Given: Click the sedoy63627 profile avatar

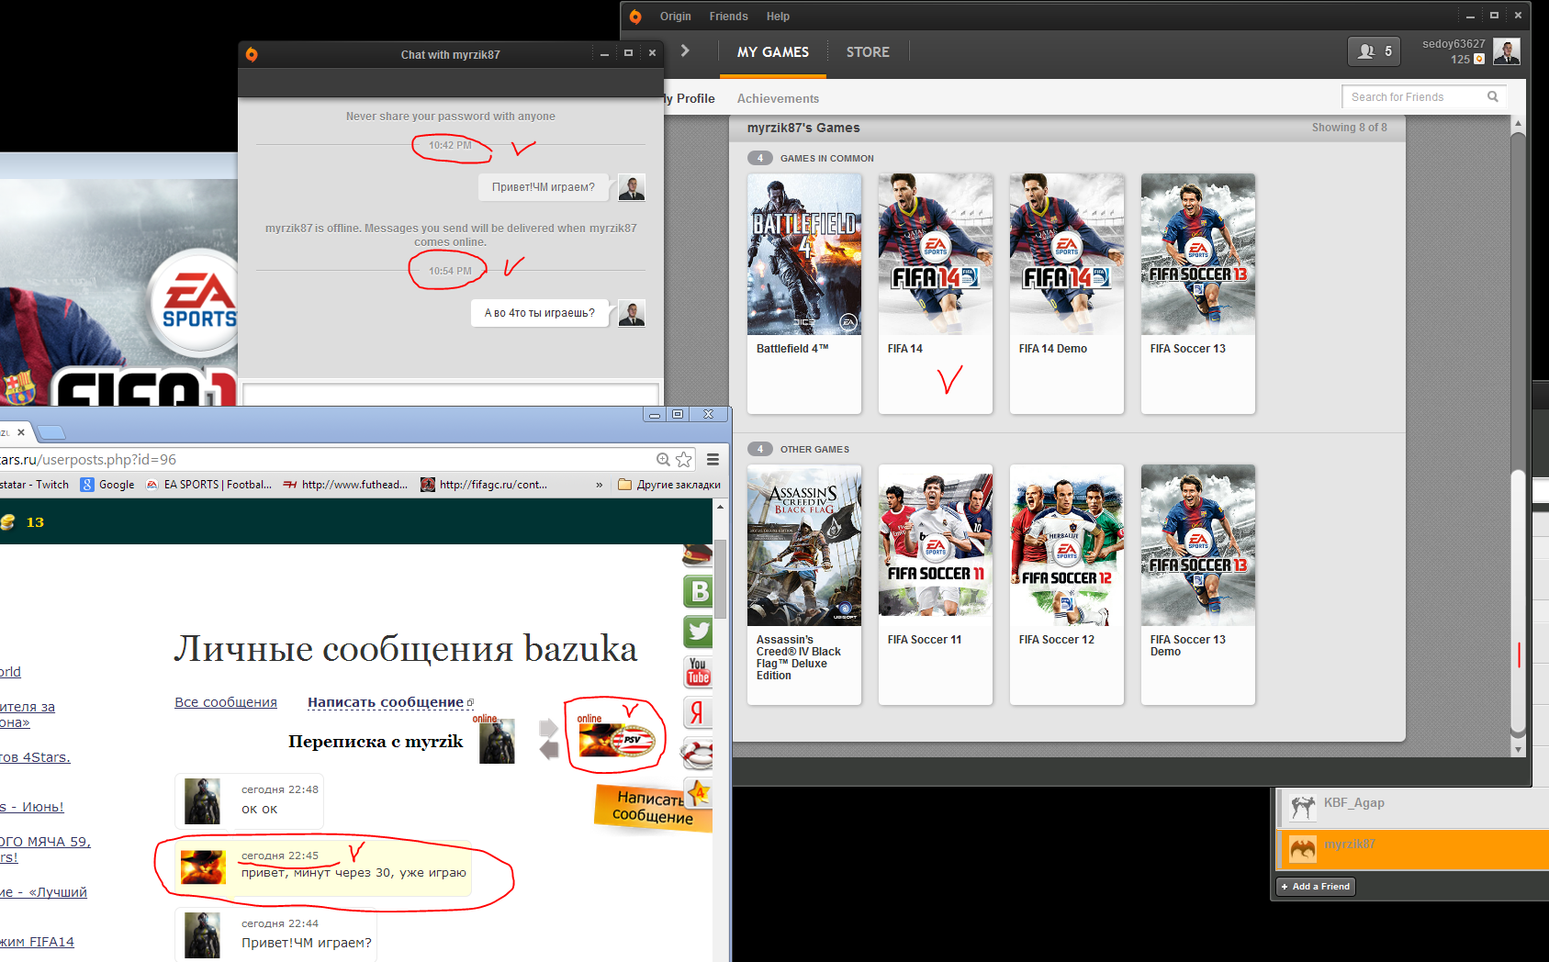Looking at the screenshot, I should pyautogui.click(x=1506, y=51).
